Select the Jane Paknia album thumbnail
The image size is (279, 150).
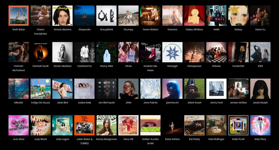[x=150, y=89]
